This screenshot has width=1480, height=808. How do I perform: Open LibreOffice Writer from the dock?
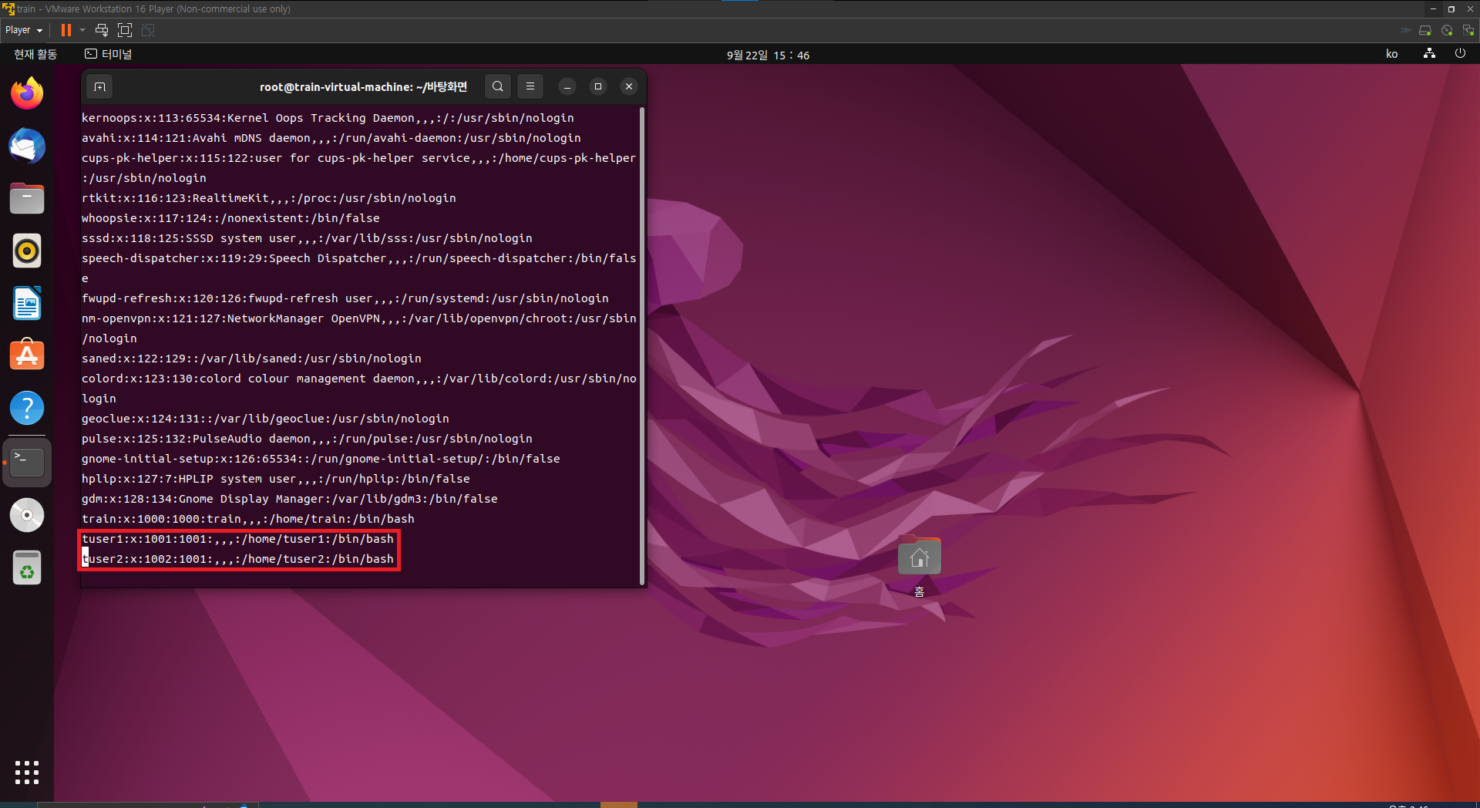(27, 303)
